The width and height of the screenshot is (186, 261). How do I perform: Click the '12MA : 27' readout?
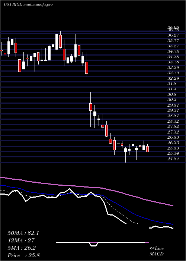(21, 240)
